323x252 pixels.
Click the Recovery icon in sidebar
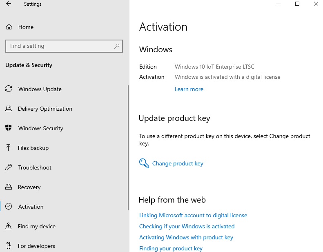click(x=9, y=187)
